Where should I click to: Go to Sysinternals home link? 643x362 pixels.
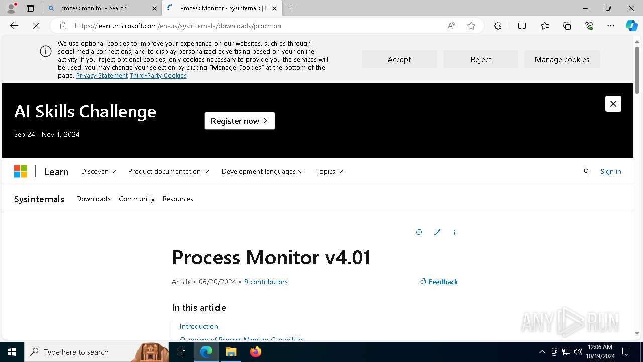(x=39, y=199)
